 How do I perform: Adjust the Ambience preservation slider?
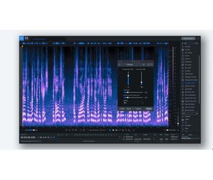(x=133, y=98)
